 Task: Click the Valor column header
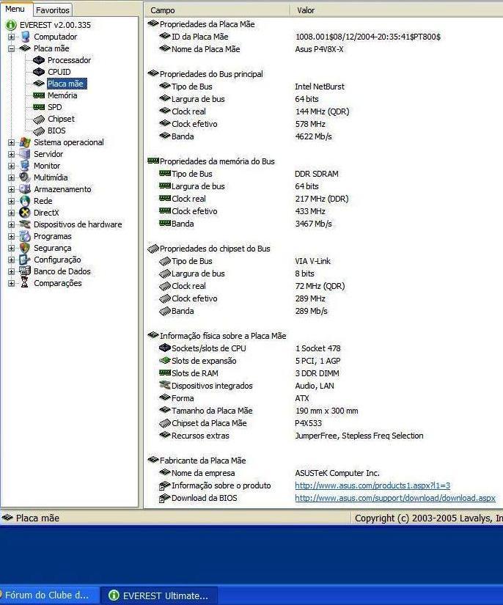(x=397, y=10)
